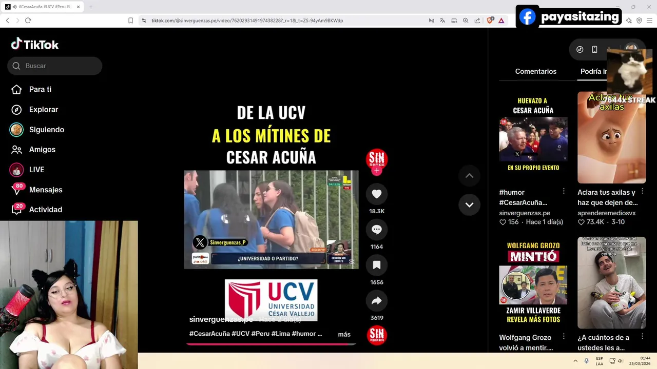Open the Aclara tus axilas thumbnail
This screenshot has height=369, width=657.
point(612,137)
